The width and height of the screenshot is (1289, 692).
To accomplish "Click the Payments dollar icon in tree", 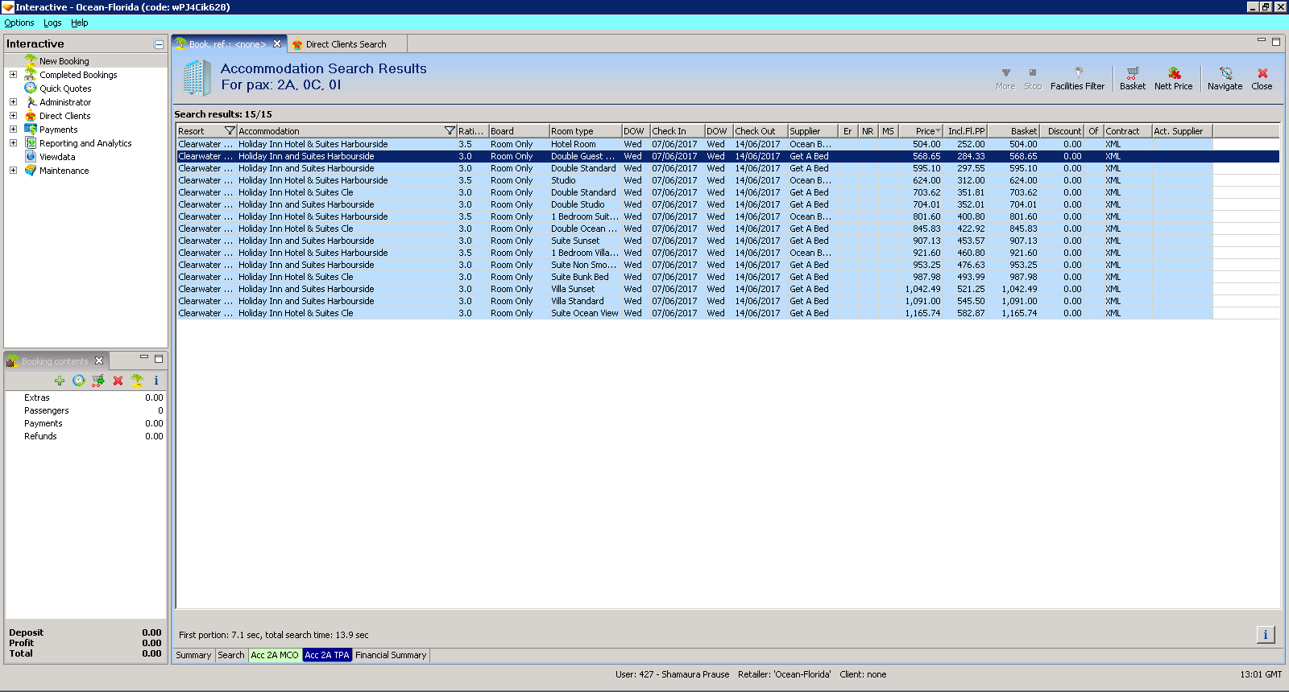I will coord(31,130).
